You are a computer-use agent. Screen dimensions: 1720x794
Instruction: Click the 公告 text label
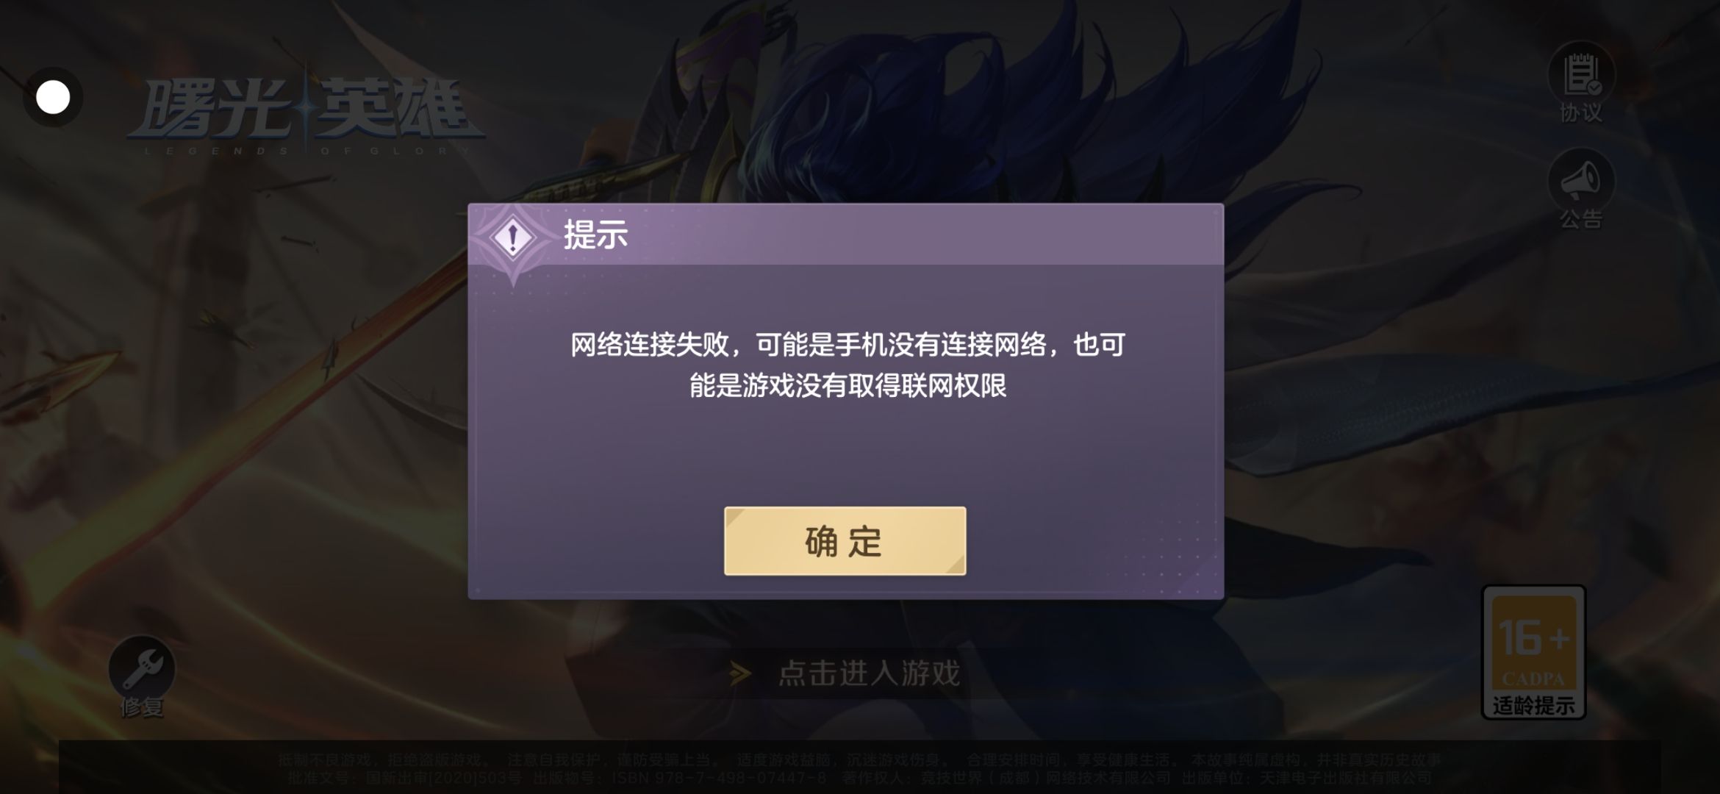pyautogui.click(x=1581, y=219)
